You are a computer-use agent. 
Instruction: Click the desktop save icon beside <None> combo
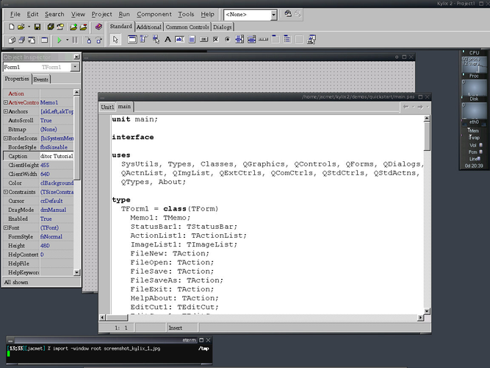(x=288, y=14)
